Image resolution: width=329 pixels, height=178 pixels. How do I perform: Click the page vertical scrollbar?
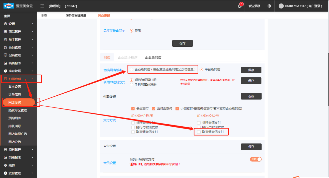pyautogui.click(x=327, y=75)
